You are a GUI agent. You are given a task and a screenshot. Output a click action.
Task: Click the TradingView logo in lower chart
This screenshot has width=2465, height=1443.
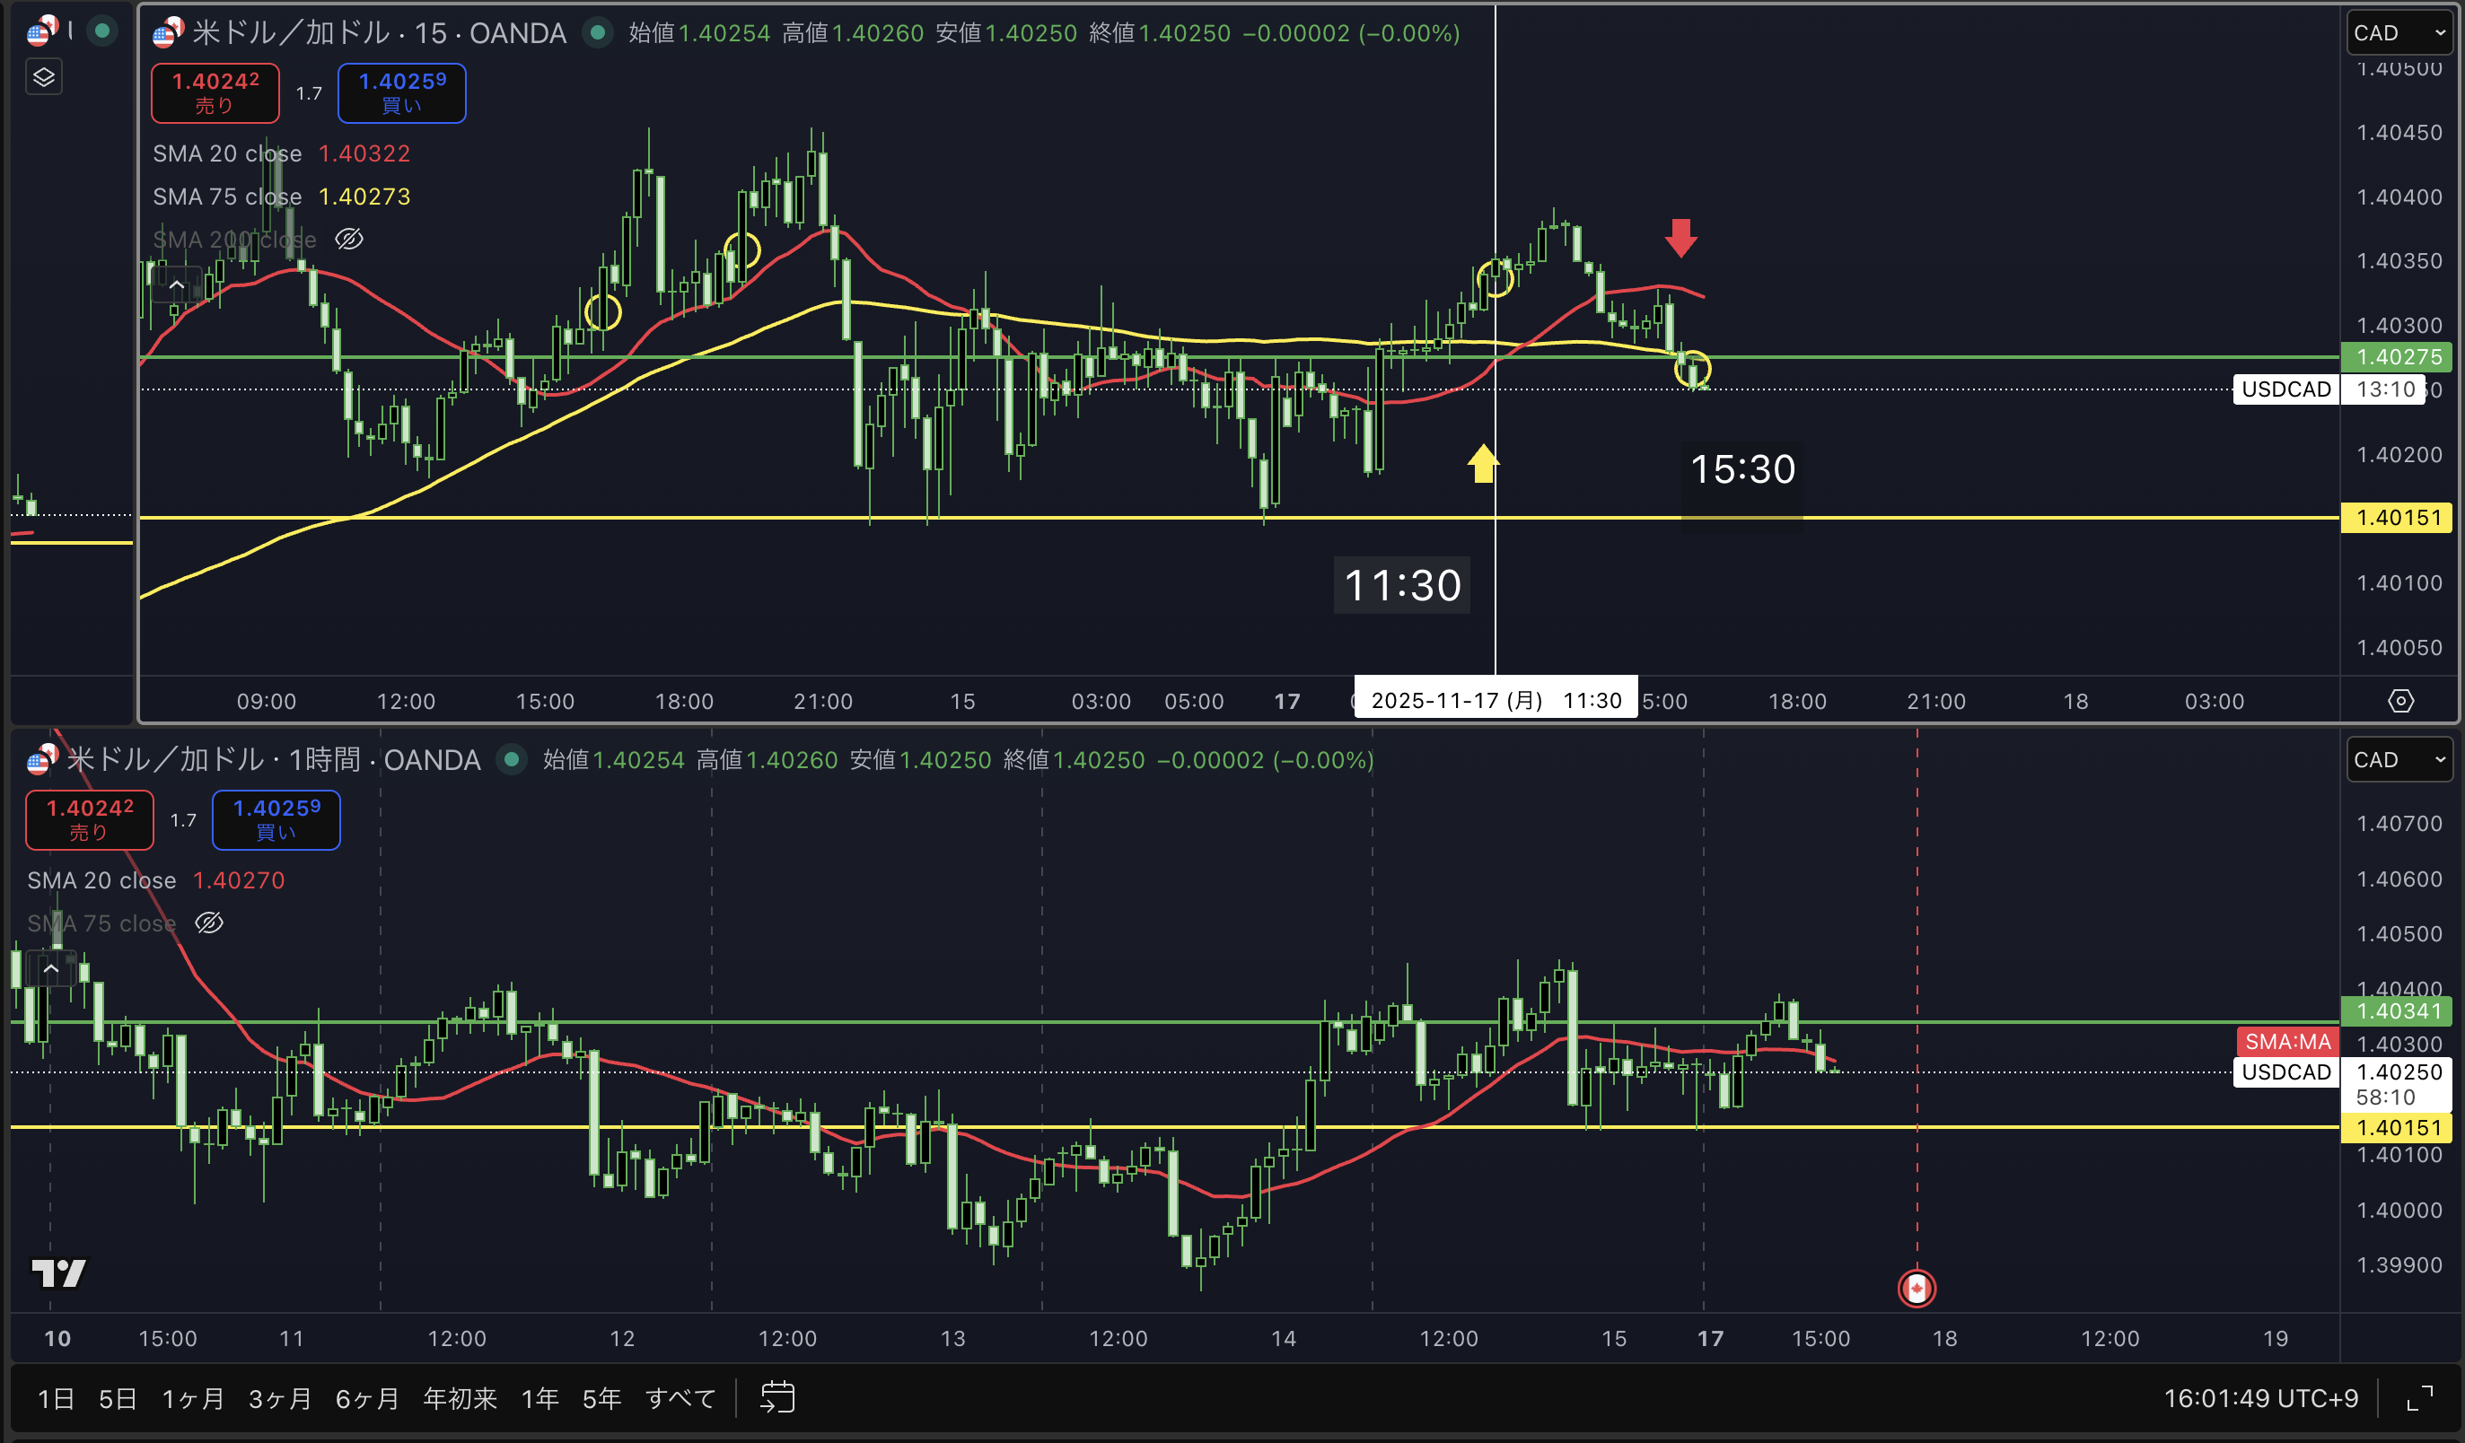coord(58,1272)
